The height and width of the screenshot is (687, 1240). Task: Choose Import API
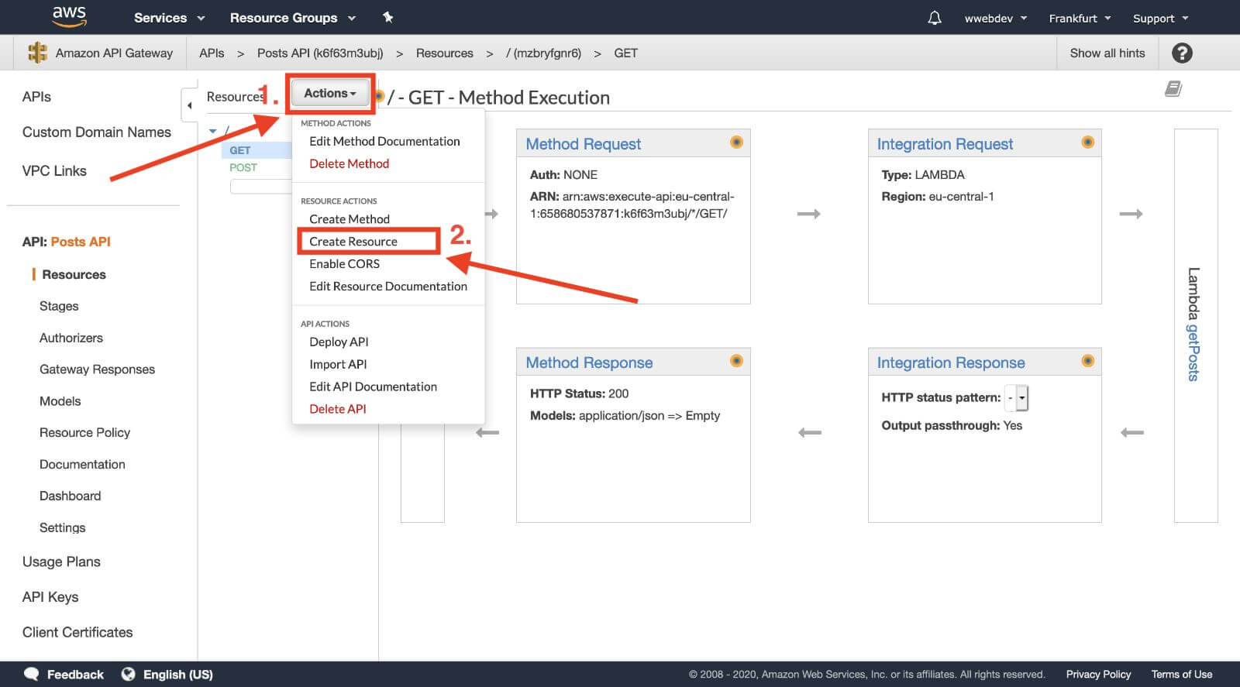(x=338, y=364)
